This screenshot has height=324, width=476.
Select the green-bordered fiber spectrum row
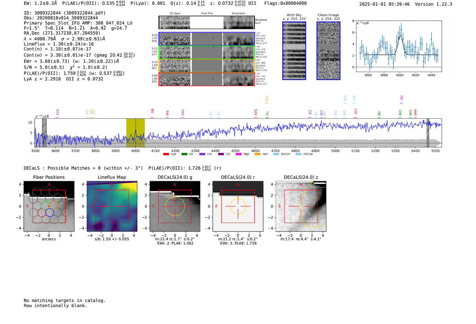tap(207, 52)
